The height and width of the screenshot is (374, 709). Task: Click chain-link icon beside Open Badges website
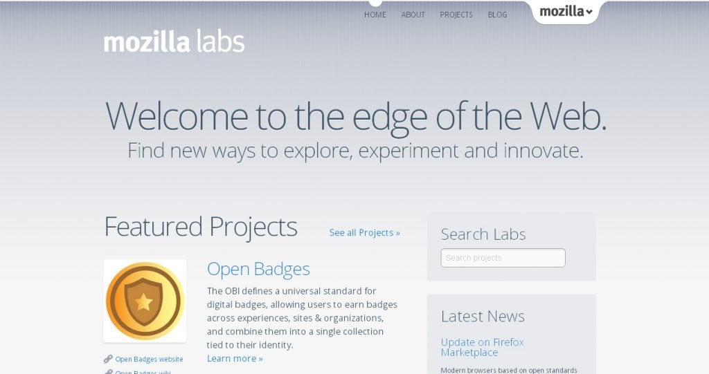pyautogui.click(x=108, y=359)
